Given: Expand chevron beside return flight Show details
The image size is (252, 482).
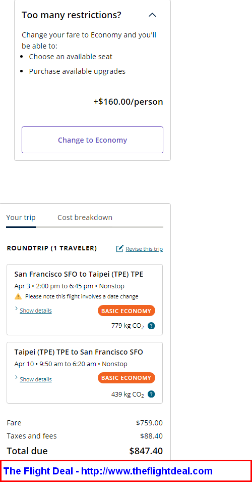Looking at the screenshot, I should (x=16, y=377).
